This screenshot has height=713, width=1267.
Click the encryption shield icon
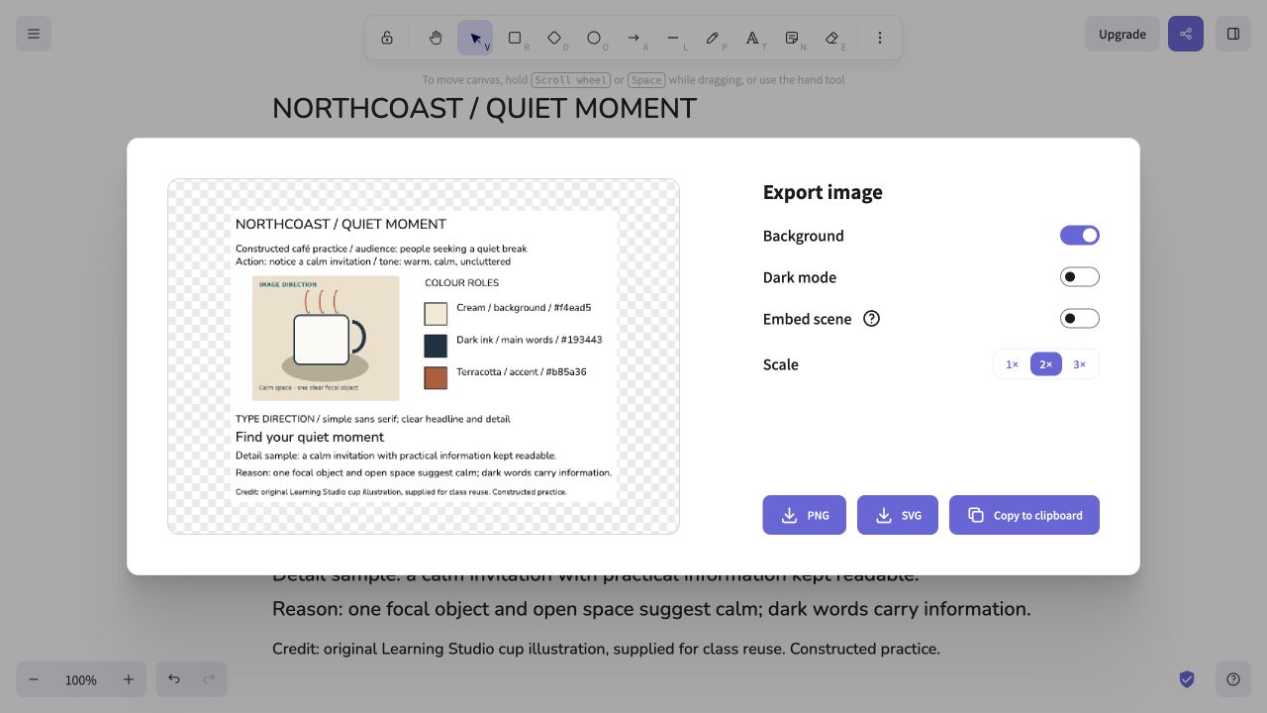[1187, 679]
